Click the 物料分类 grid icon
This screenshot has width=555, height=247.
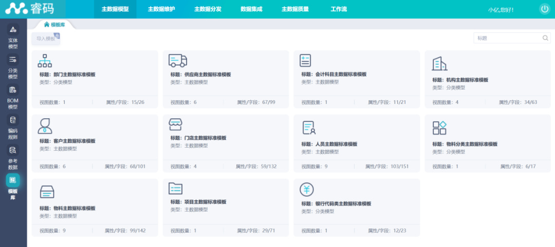439,128
